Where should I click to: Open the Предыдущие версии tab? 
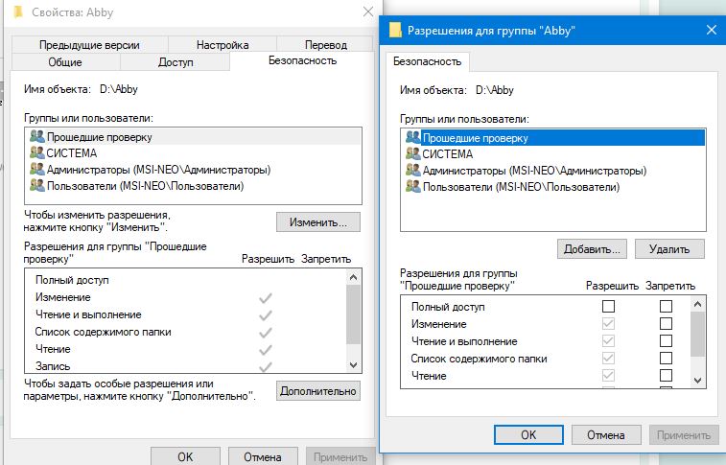tap(90, 45)
